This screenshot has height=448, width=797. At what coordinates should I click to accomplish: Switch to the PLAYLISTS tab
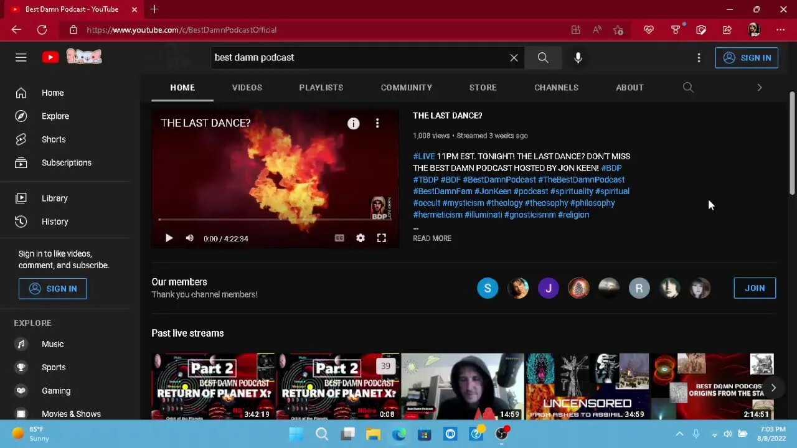[321, 87]
